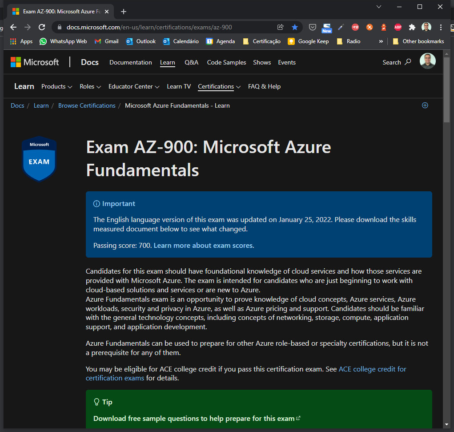The height and width of the screenshot is (432, 454).
Task: Open the Google Keep bookmark
Action: click(x=308, y=41)
